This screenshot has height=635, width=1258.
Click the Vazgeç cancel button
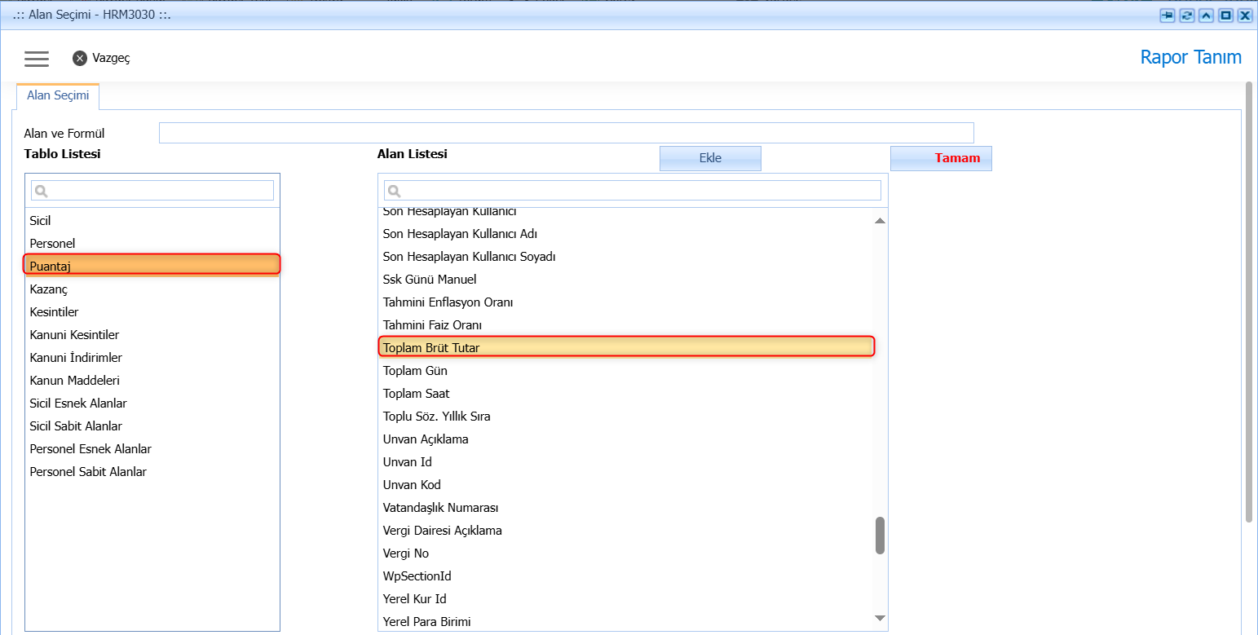coord(101,58)
